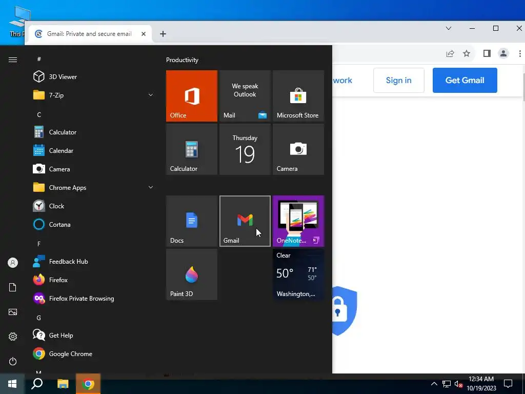Open Feedback Hub from the app list
This screenshot has height=394, width=525.
point(94,261)
